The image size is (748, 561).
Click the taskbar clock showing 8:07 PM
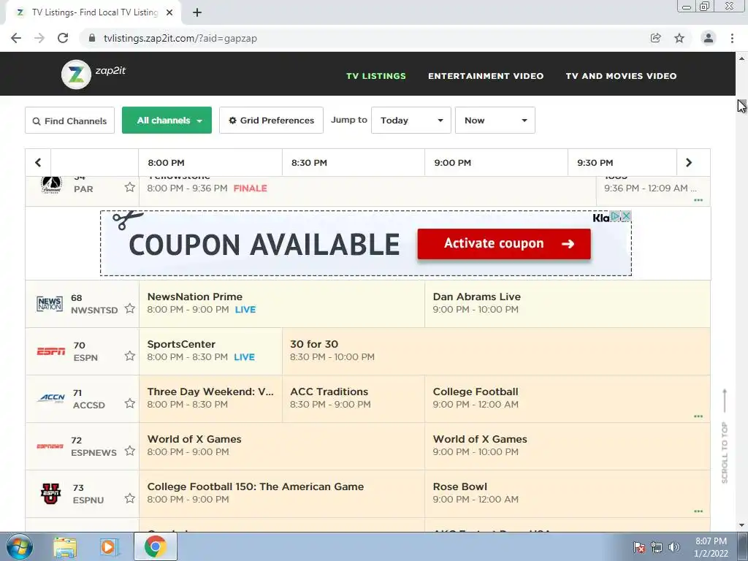tap(711, 547)
